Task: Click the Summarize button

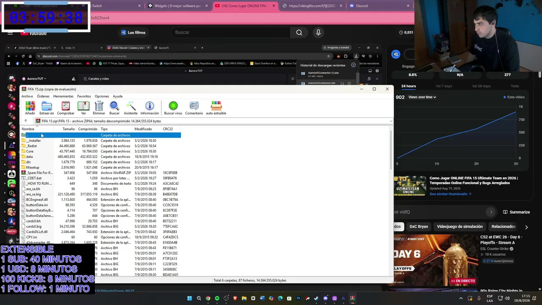Action: (516, 212)
